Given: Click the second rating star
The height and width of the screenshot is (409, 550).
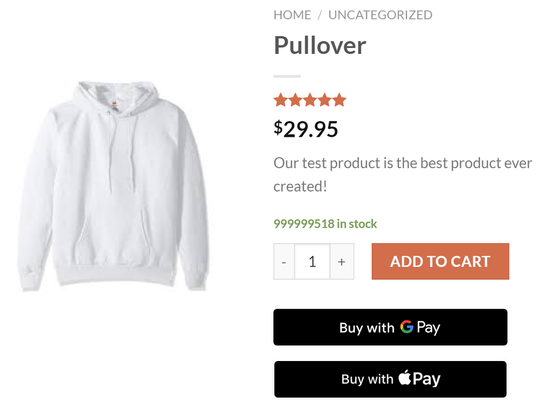Looking at the screenshot, I should pos(295,100).
